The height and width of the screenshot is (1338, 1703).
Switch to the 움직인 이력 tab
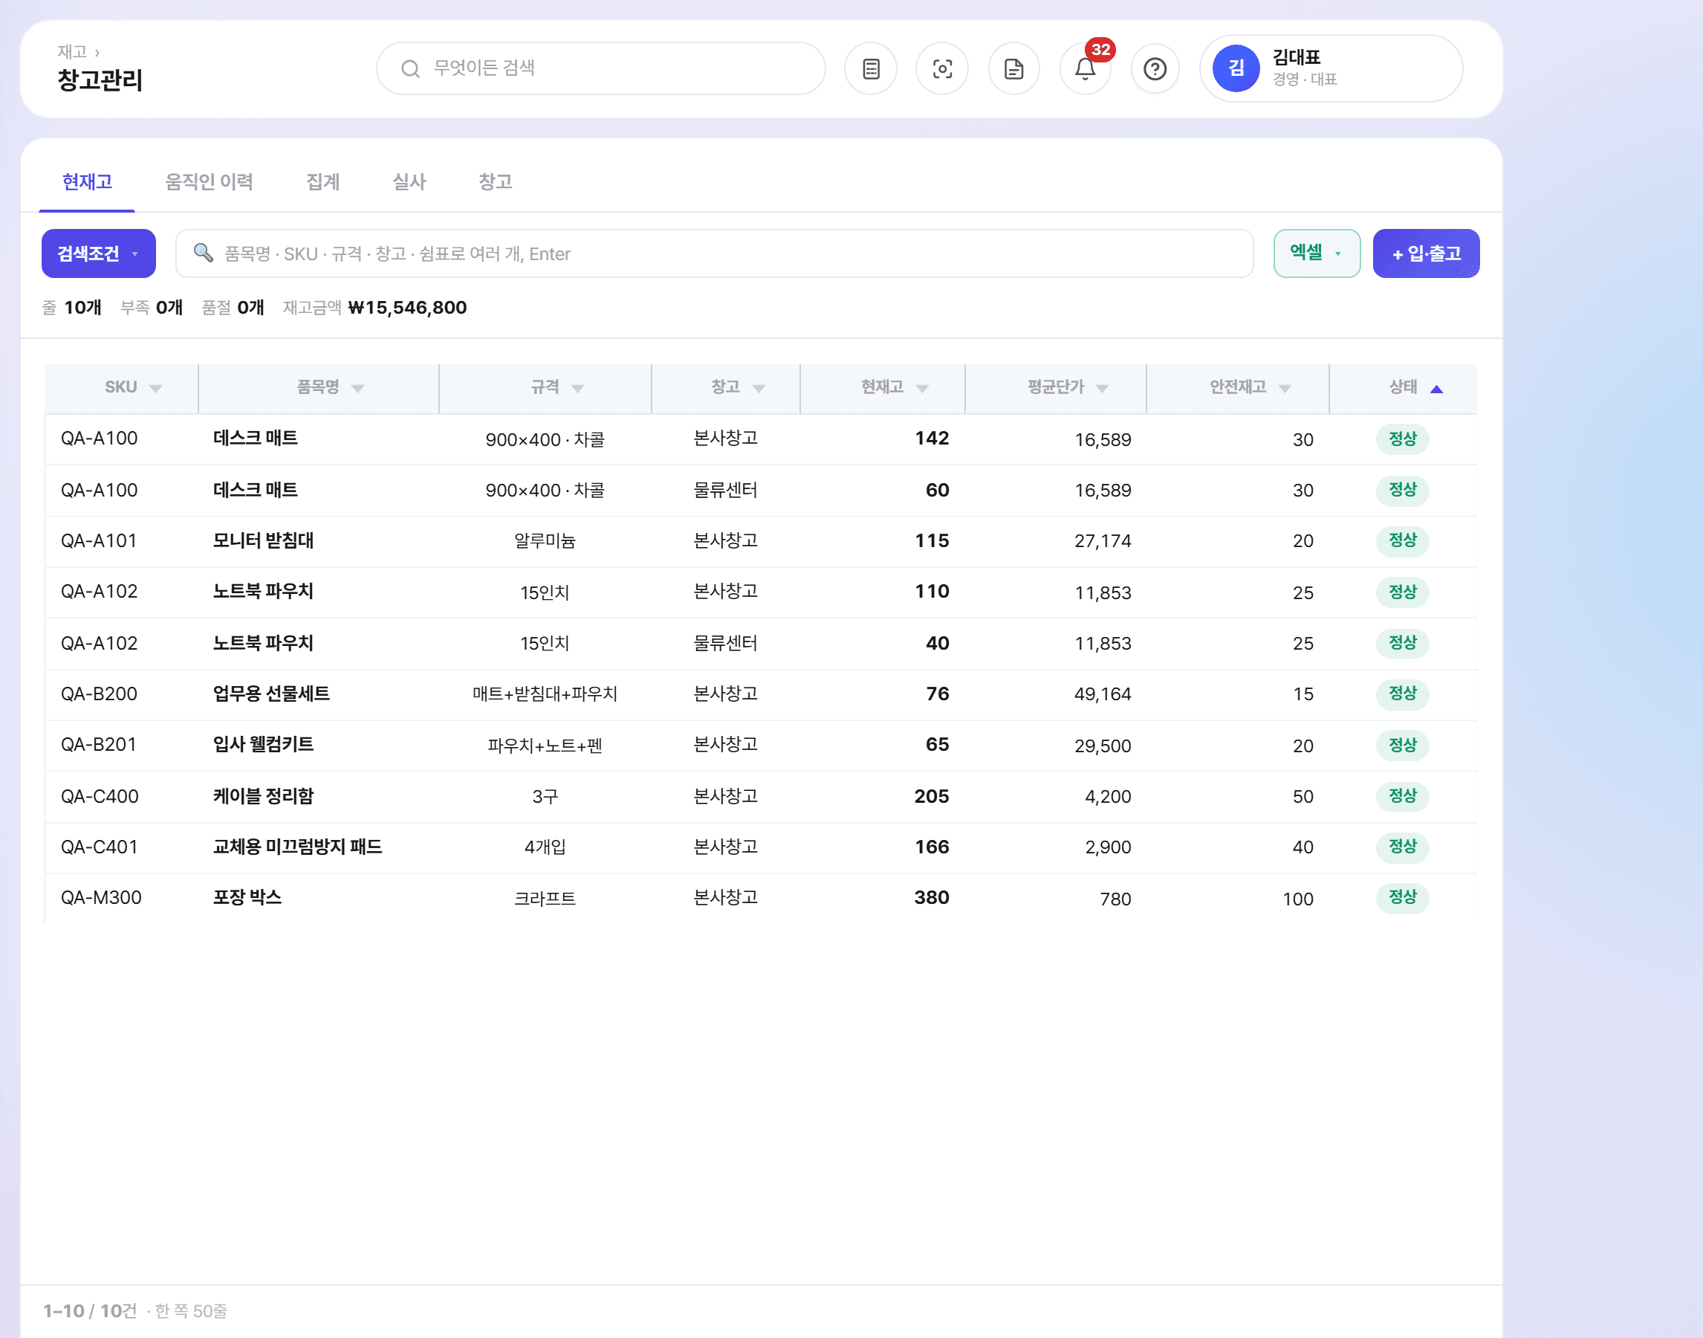click(x=209, y=181)
